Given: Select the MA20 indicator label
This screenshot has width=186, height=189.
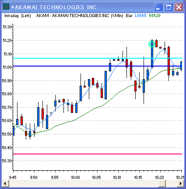Looking at the screenshot, I should 154,16.
